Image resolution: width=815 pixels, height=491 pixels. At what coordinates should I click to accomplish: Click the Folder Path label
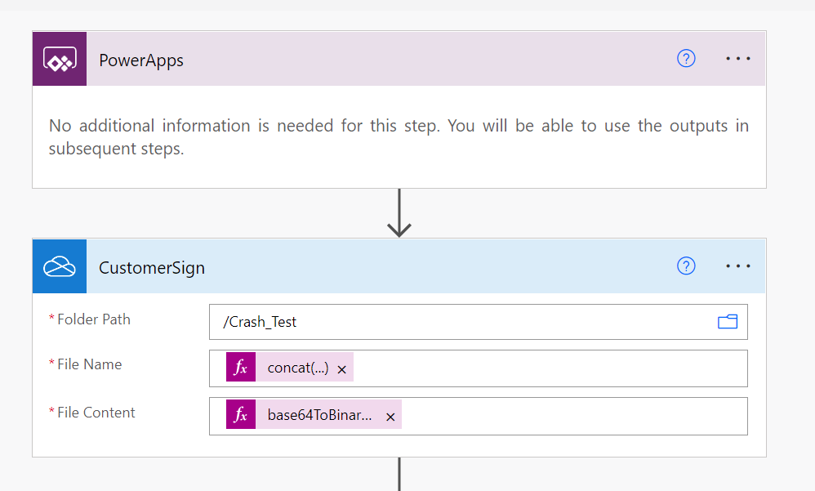(x=94, y=319)
